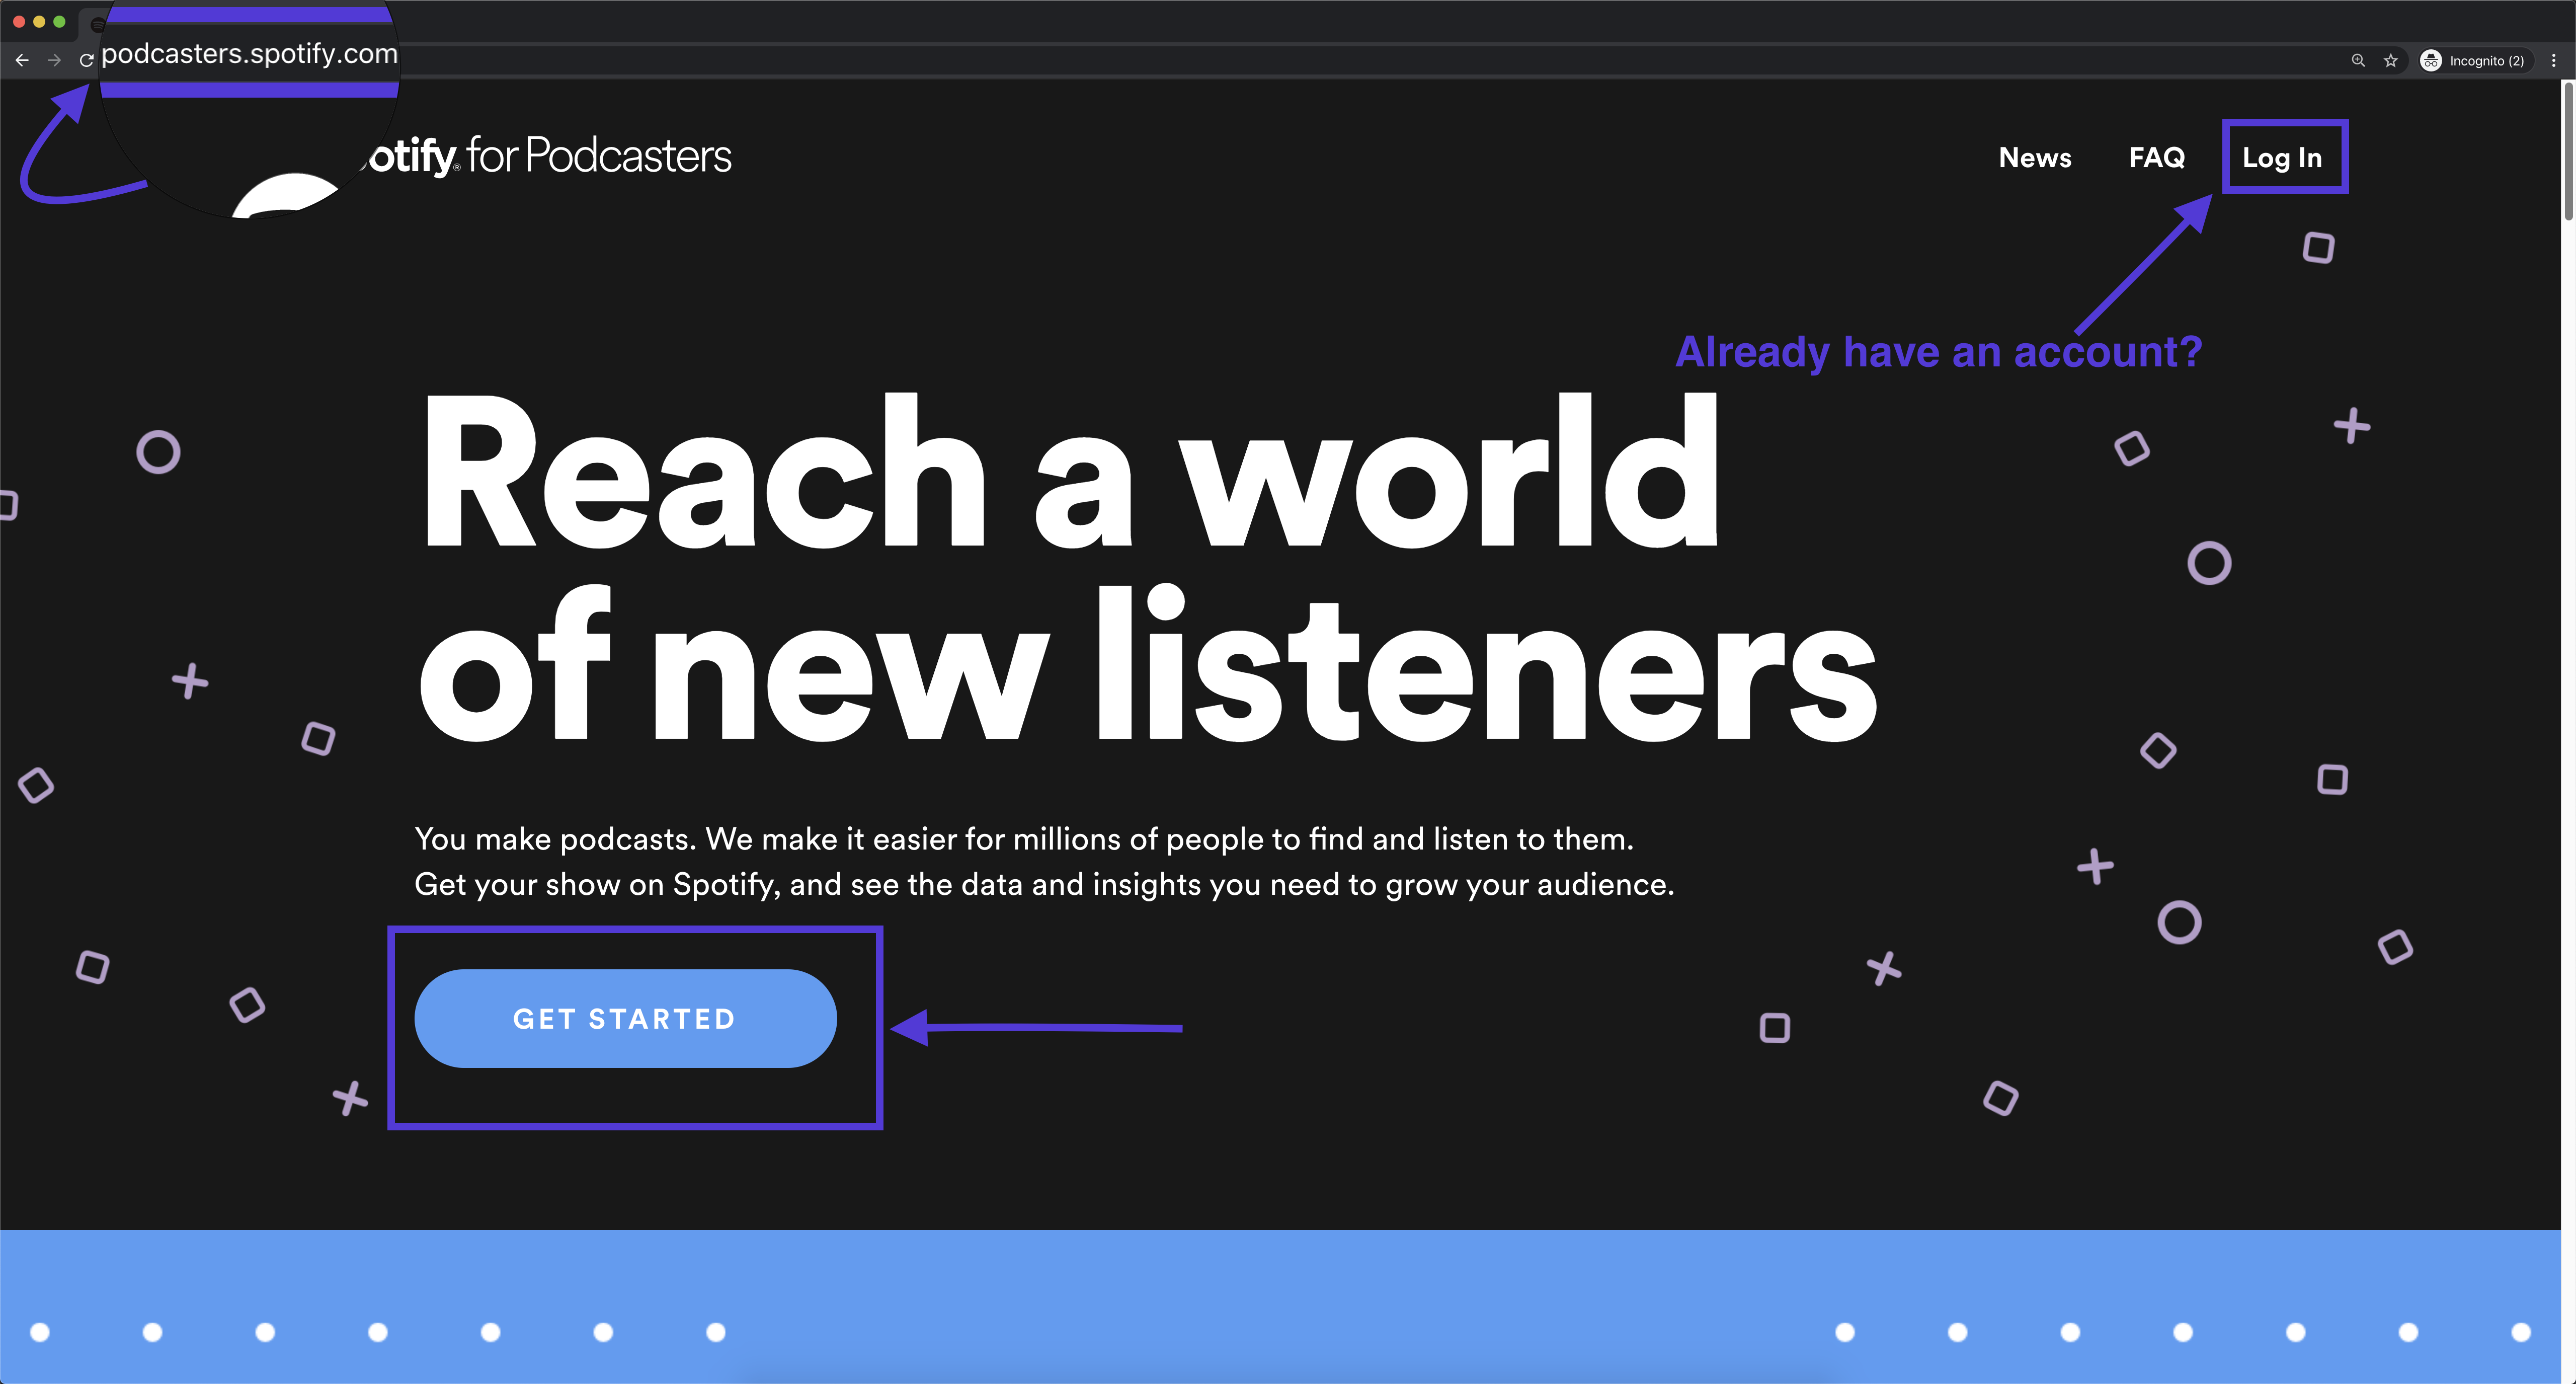This screenshot has height=1384, width=2576.
Task: Click the "Reach a world of new listeners" headline
Action: (x=1148, y=568)
